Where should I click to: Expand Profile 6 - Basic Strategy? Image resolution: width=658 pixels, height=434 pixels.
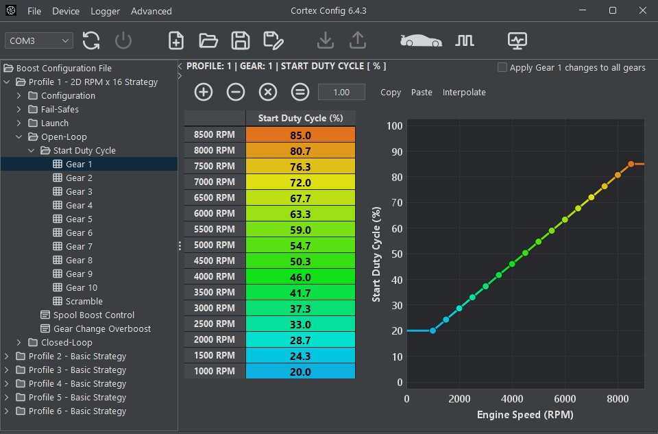pos(7,411)
